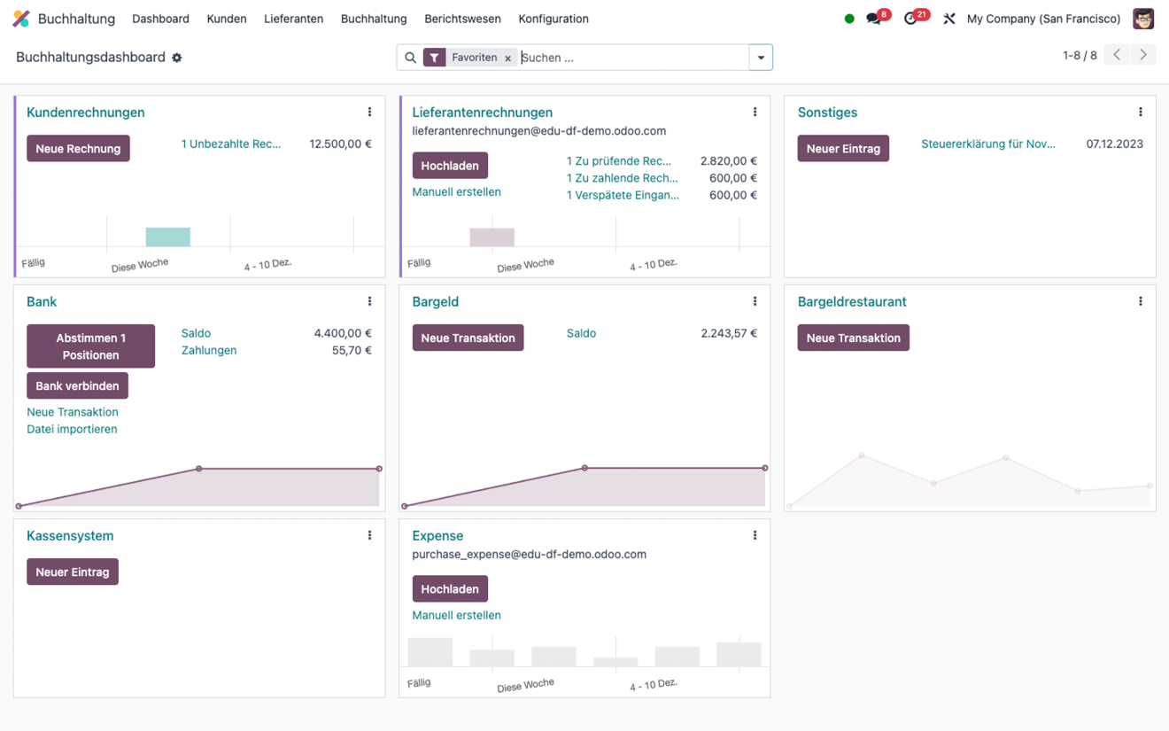This screenshot has height=731, width=1169.
Task: Focus the Suchen search field
Action: pyautogui.click(x=633, y=58)
